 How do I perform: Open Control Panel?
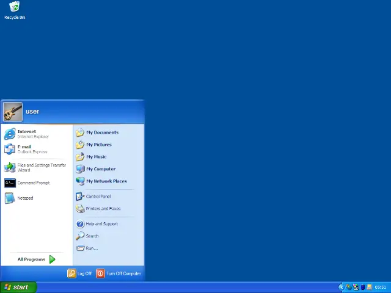point(109,197)
